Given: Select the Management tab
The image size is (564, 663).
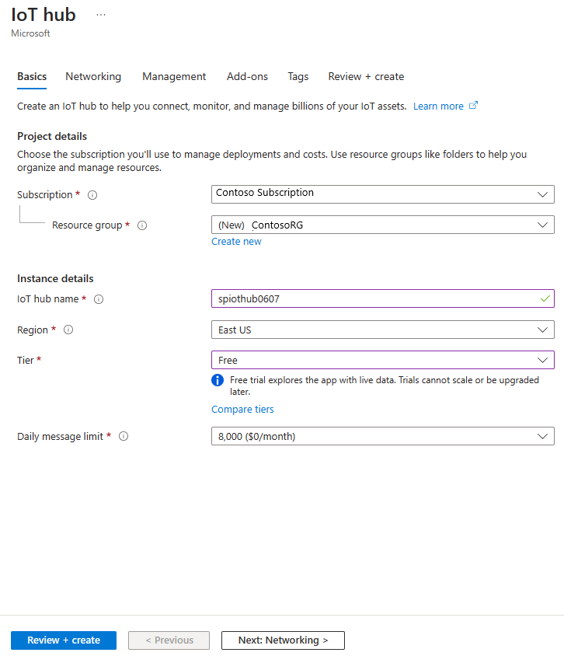Looking at the screenshot, I should tap(174, 76).
